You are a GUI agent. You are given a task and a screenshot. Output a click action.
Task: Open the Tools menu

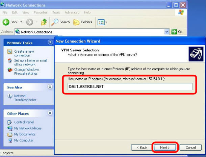coord(56,12)
